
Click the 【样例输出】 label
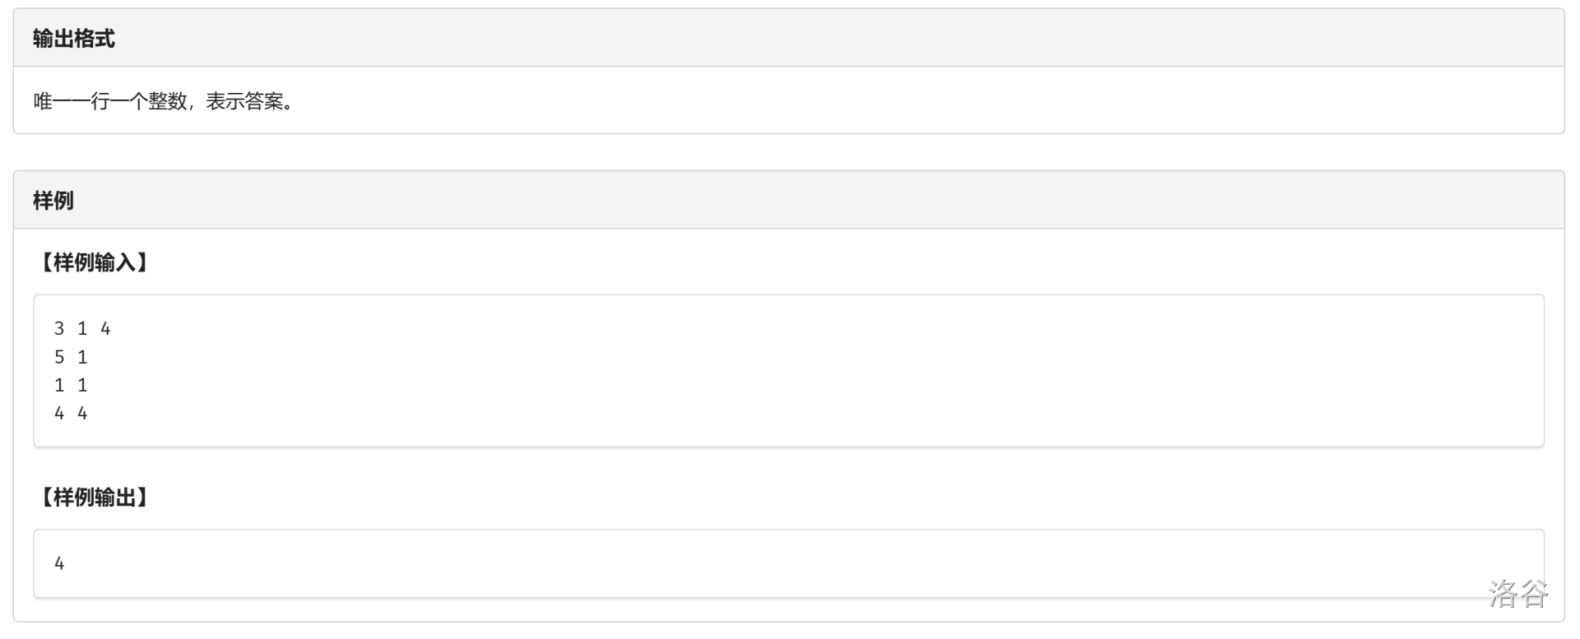pos(92,498)
